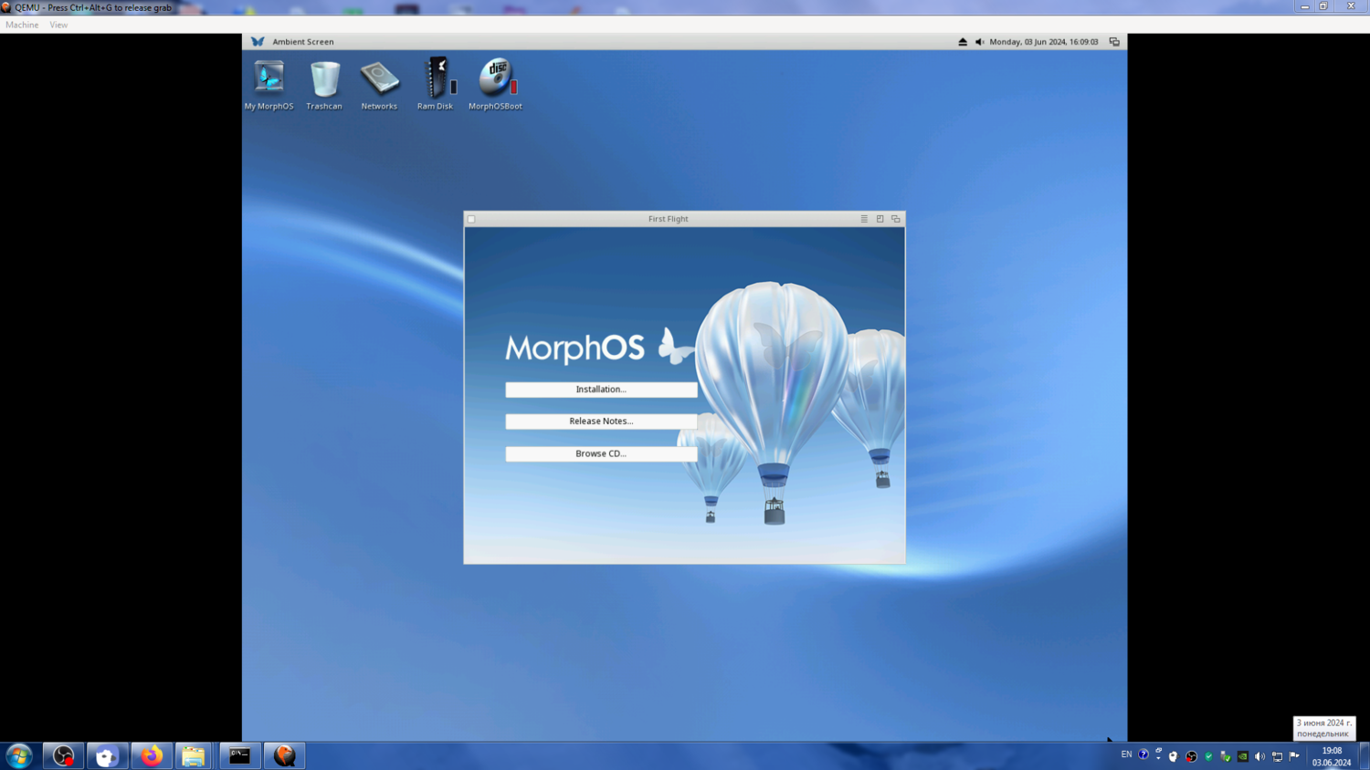Switch to the command prompt taskbar window
Image resolution: width=1370 pixels, height=770 pixels.
point(240,755)
